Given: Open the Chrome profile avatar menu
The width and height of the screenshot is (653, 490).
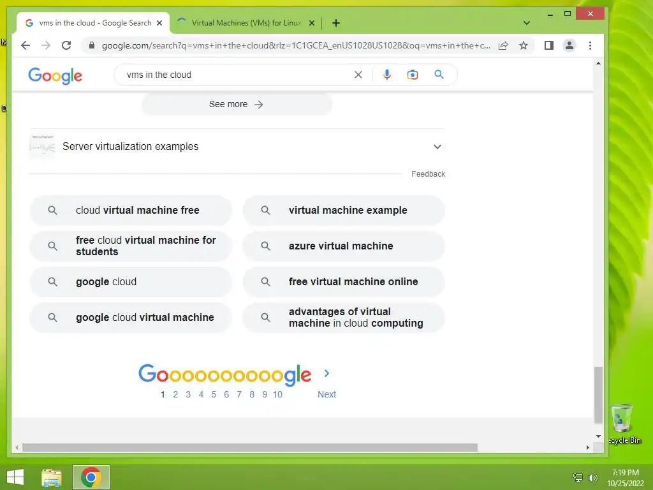Looking at the screenshot, I should tap(569, 45).
